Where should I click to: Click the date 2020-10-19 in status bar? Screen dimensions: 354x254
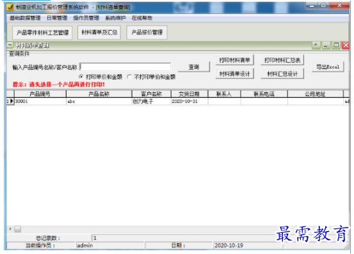coord(229,246)
